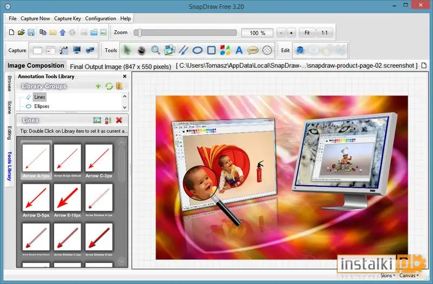
Task: Click the Library Groups list down arrow
Action: click(x=124, y=107)
